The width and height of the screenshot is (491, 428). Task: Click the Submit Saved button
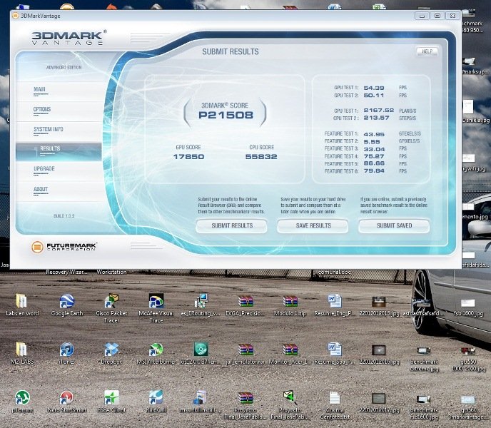pos(394,225)
